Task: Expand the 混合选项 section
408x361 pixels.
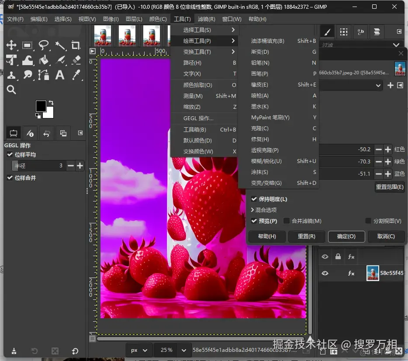Action: pos(252,210)
